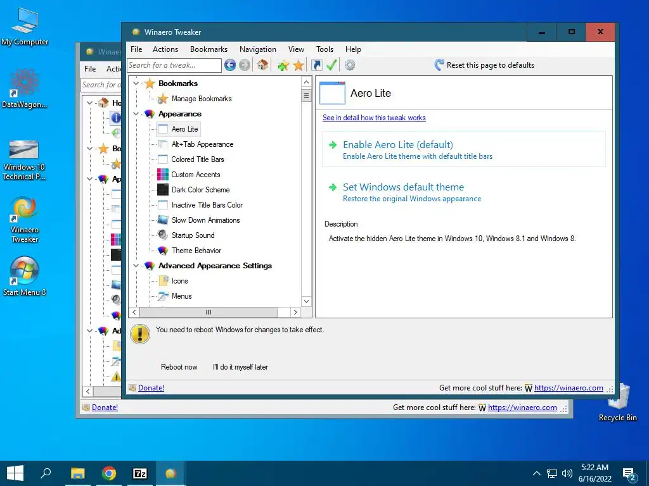Click Set Windows default theme option

[463, 192]
